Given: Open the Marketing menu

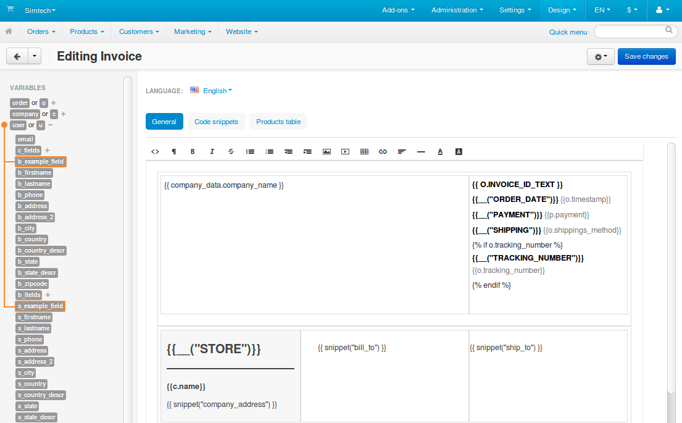Looking at the screenshot, I should pyautogui.click(x=193, y=31).
